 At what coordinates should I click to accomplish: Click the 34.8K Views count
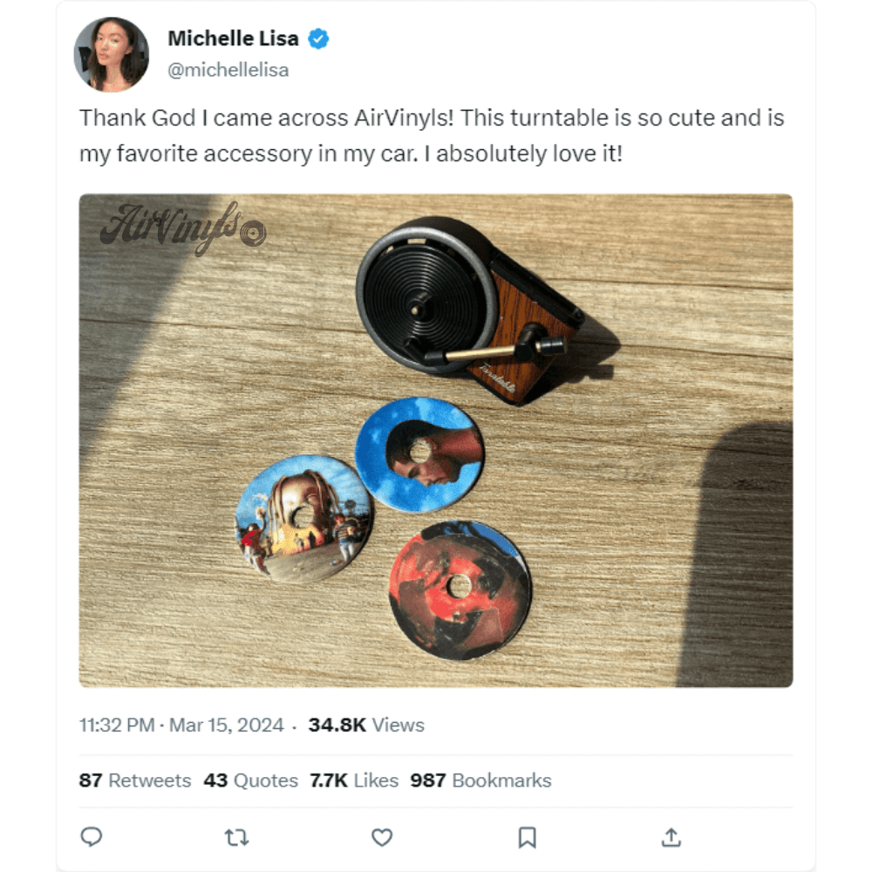click(x=366, y=726)
